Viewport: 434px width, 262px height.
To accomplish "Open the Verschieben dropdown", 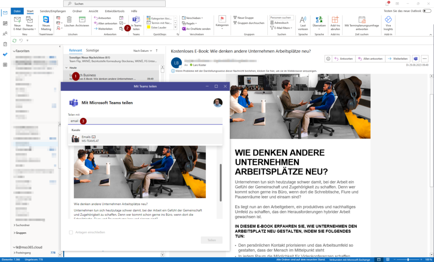I will pyautogui.click(x=192, y=18).
